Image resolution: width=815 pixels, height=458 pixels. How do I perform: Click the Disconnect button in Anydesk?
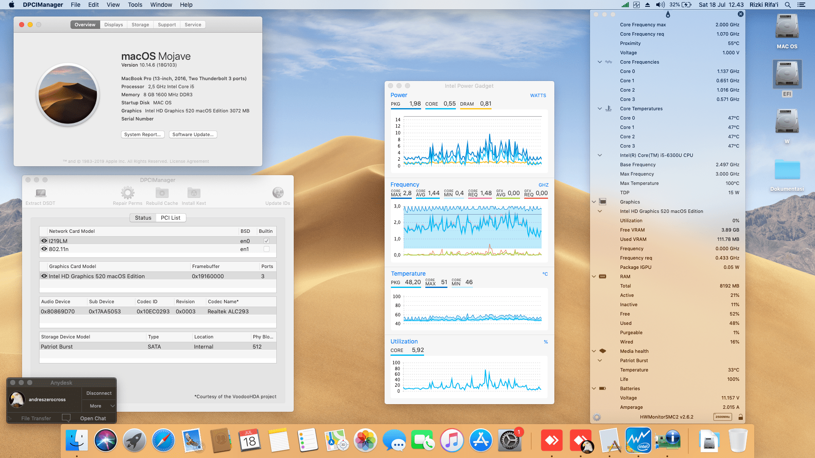pyautogui.click(x=99, y=393)
